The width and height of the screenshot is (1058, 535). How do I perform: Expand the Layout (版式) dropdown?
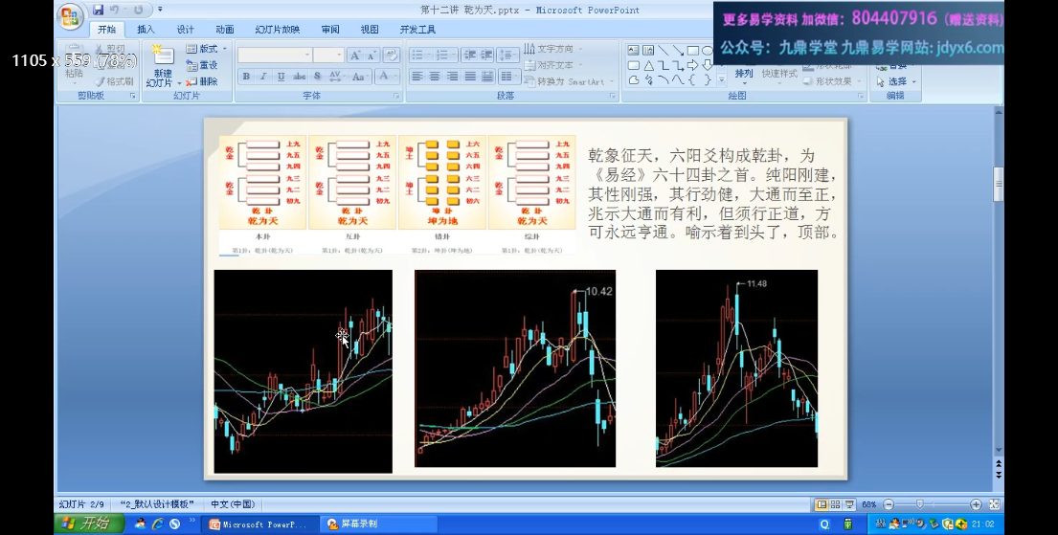point(203,48)
